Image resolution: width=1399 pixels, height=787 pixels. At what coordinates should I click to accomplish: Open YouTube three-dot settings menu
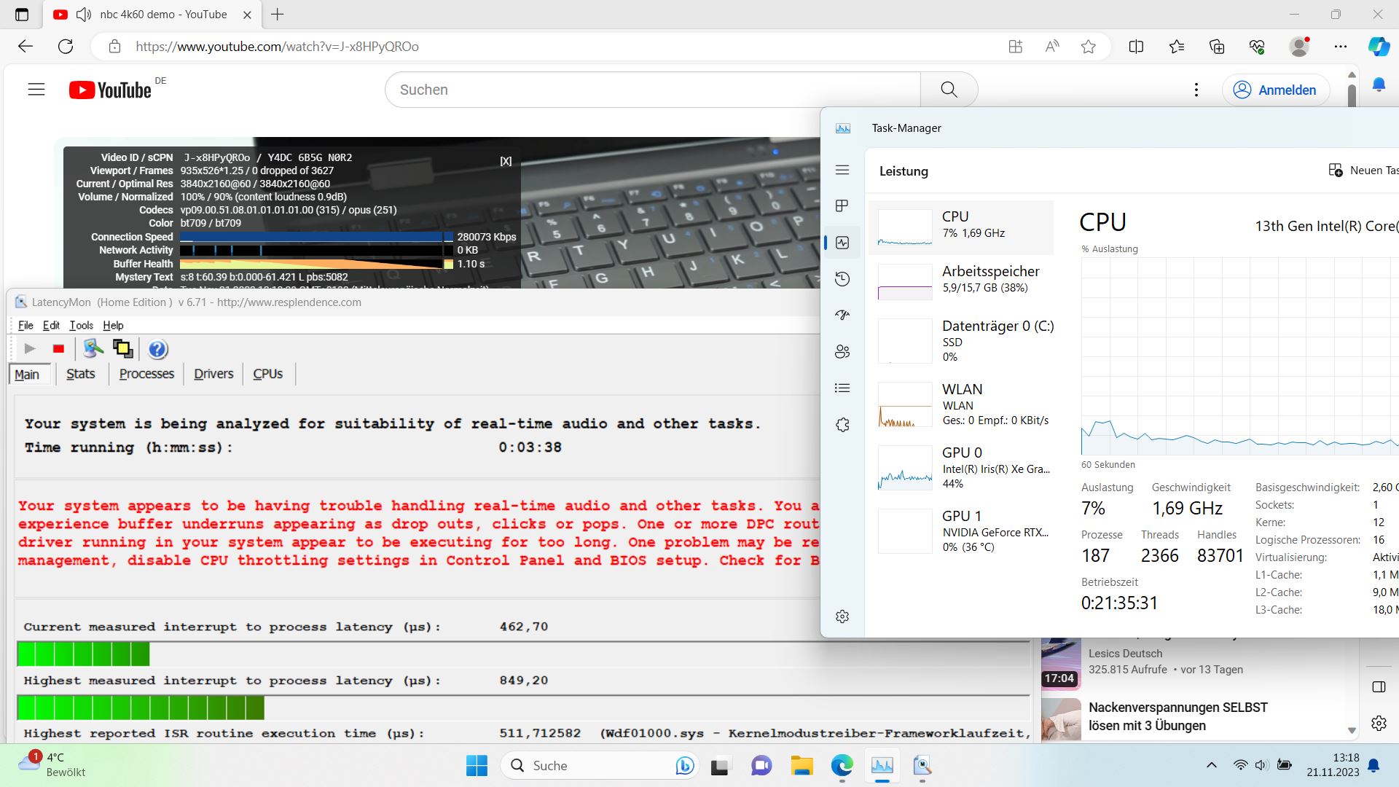click(x=1196, y=90)
